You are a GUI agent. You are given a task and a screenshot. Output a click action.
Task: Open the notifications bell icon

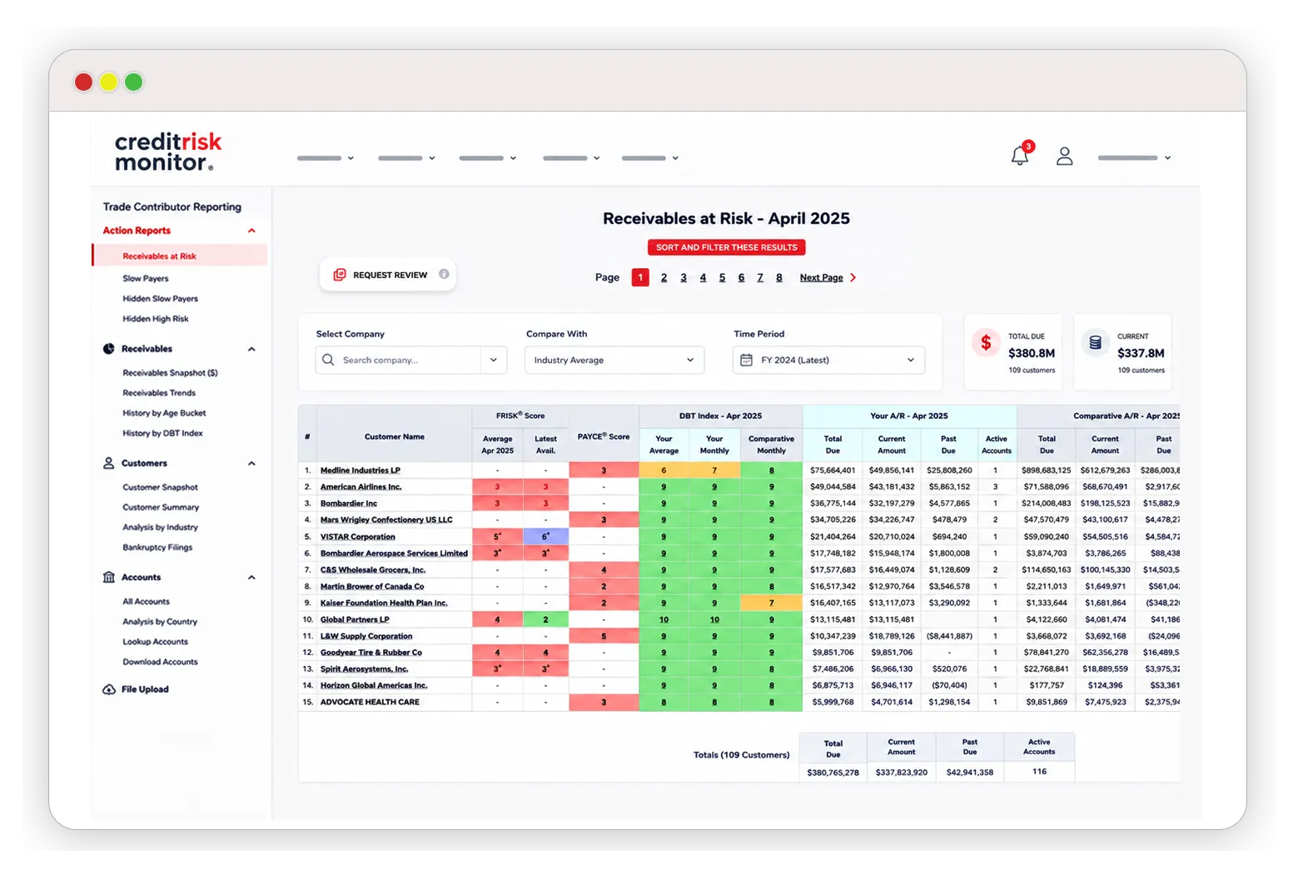[x=1020, y=156]
